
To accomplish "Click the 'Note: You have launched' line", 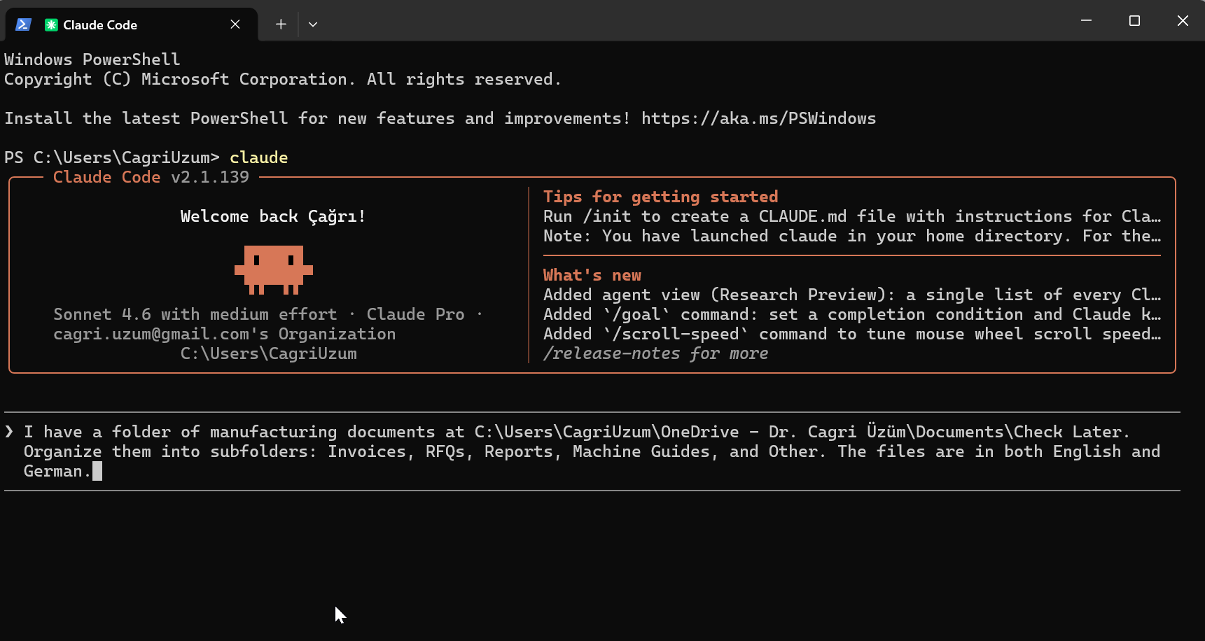I will [x=852, y=236].
